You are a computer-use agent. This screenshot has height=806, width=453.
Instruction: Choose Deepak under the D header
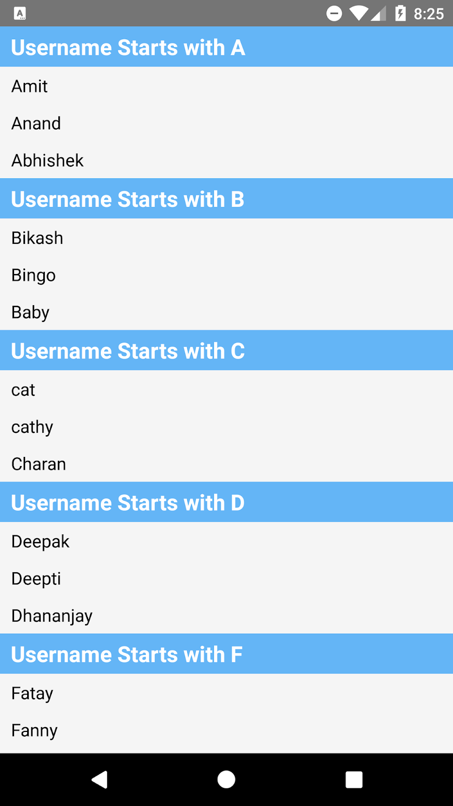[x=40, y=542]
